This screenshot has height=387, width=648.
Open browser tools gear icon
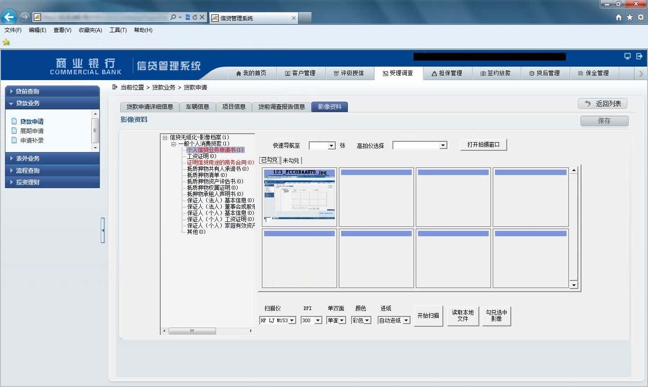coord(640,17)
